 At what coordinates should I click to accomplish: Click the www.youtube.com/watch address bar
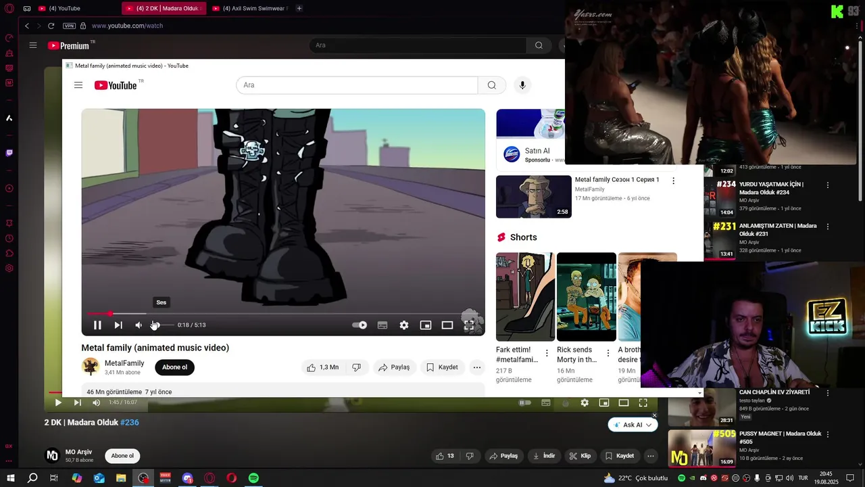coord(127,26)
